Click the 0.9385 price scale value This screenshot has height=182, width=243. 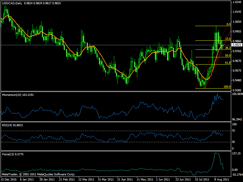[237, 90]
